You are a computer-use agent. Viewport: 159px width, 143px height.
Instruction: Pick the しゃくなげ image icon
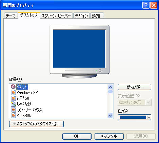(x=13, y=104)
